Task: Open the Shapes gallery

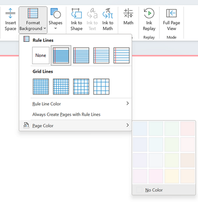Action: pyautogui.click(x=56, y=19)
